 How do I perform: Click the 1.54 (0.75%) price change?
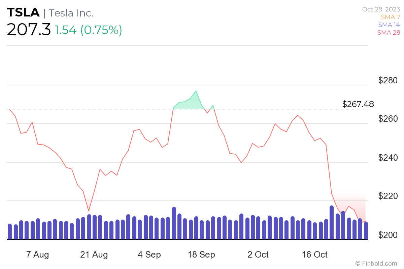click(x=88, y=30)
